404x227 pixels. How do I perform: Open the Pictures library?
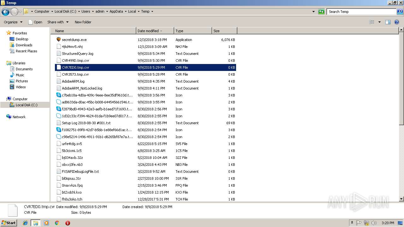22,81
